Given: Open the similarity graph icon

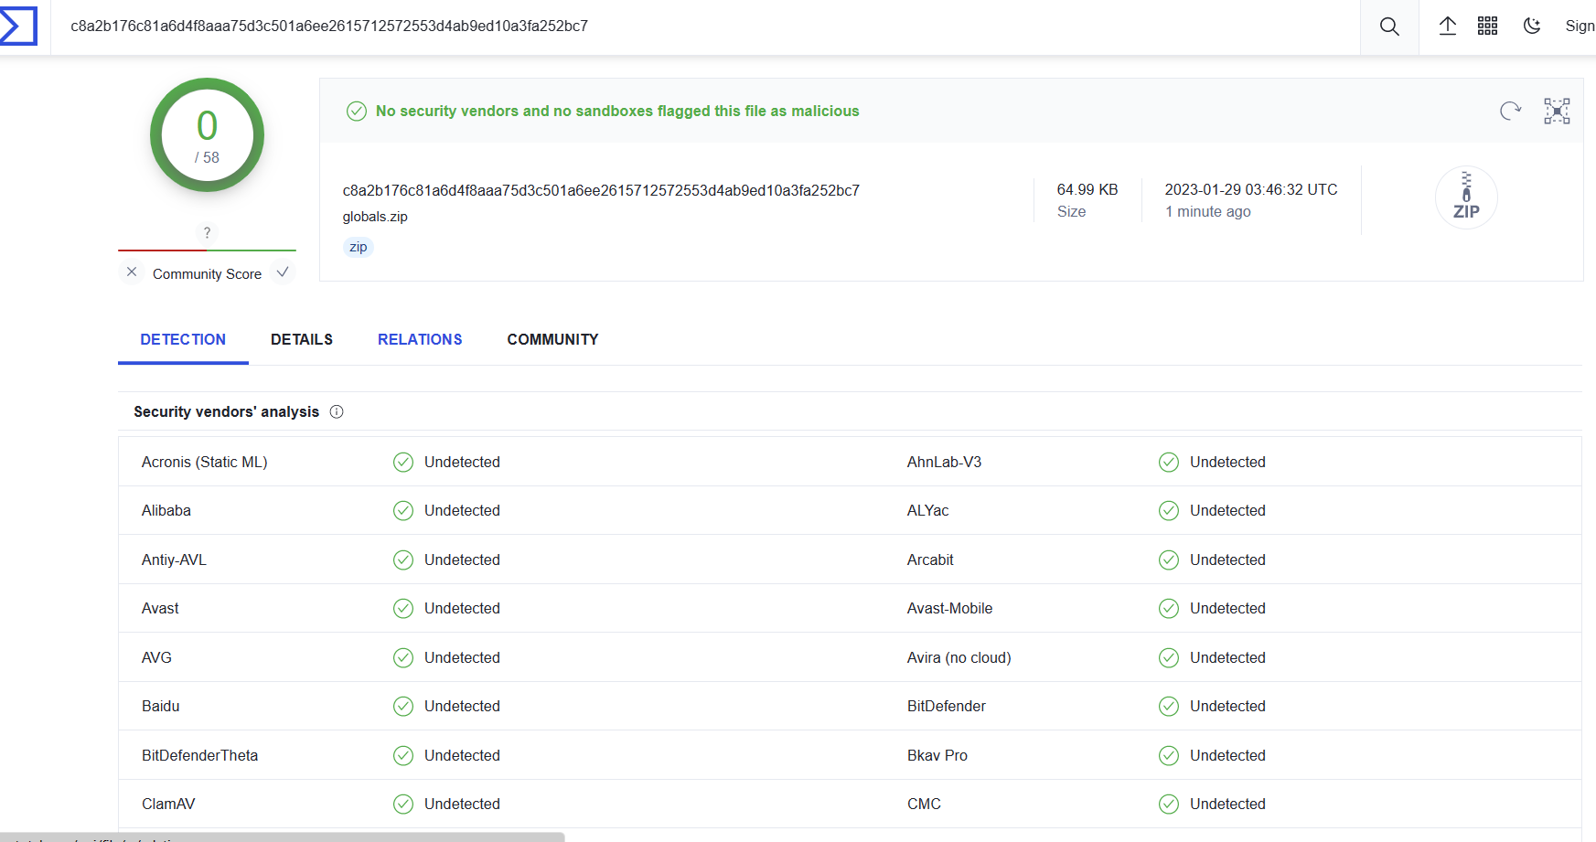Looking at the screenshot, I should pyautogui.click(x=1557, y=111).
